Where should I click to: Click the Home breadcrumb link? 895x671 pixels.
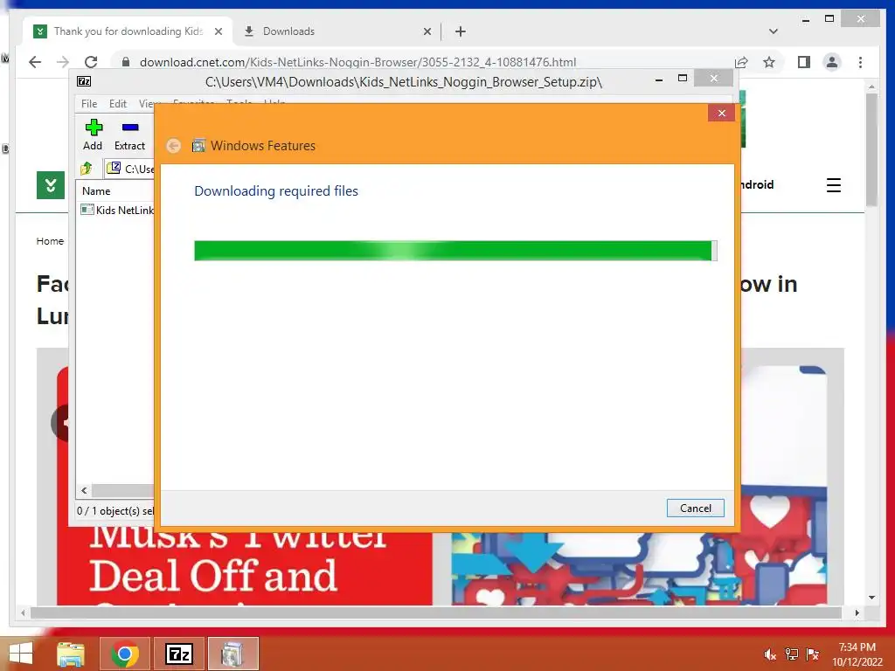pos(50,241)
